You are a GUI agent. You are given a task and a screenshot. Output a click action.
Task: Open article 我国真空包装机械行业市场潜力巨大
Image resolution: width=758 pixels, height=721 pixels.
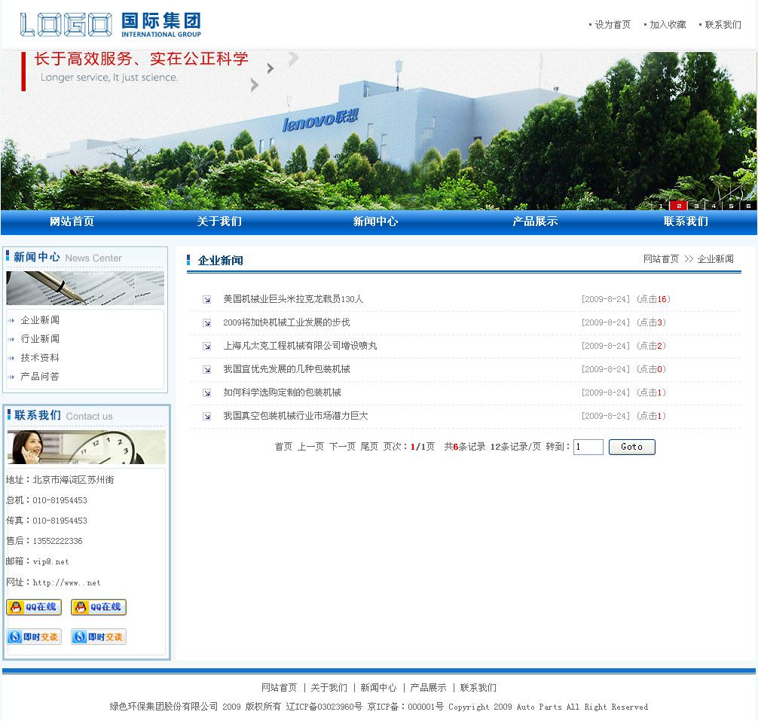click(x=295, y=416)
